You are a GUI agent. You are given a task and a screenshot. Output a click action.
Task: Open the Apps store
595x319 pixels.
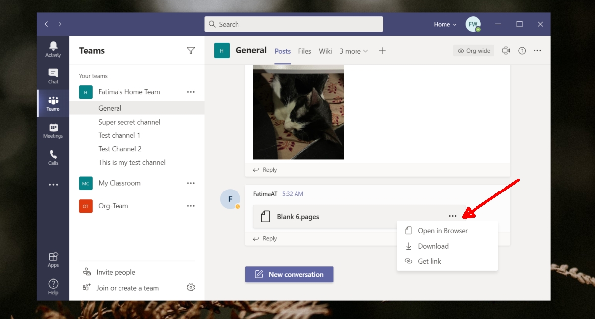pos(53,259)
